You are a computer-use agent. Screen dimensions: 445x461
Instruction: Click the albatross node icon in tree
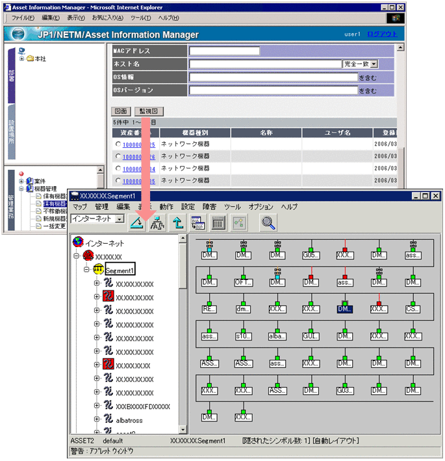tap(108, 418)
